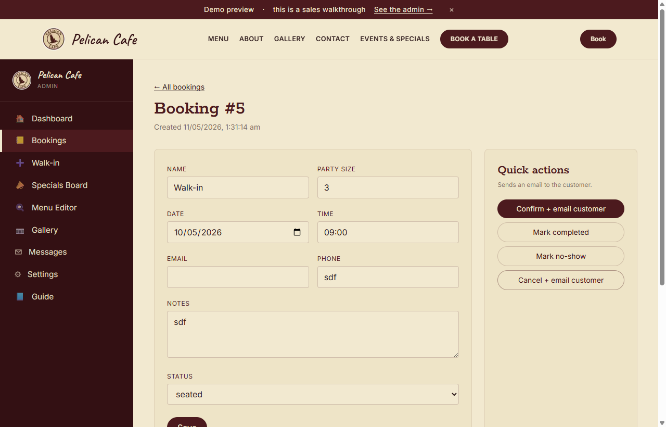Viewport: 666px width, 427px height.
Task: Follow the 'See the admin' link
Action: (403, 9)
